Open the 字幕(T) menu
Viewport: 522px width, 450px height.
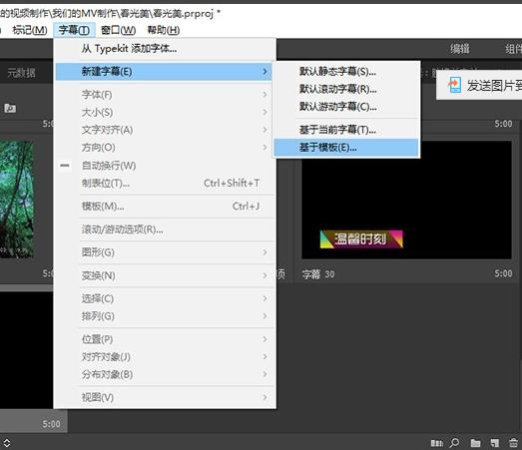(74, 30)
